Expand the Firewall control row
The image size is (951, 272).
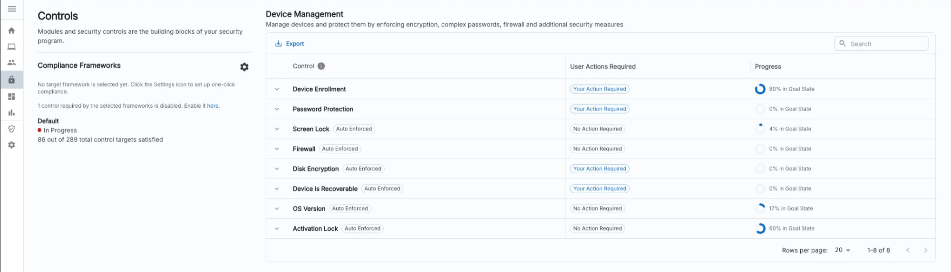[x=277, y=149]
